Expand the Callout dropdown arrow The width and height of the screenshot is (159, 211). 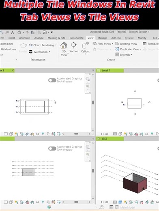85,54
